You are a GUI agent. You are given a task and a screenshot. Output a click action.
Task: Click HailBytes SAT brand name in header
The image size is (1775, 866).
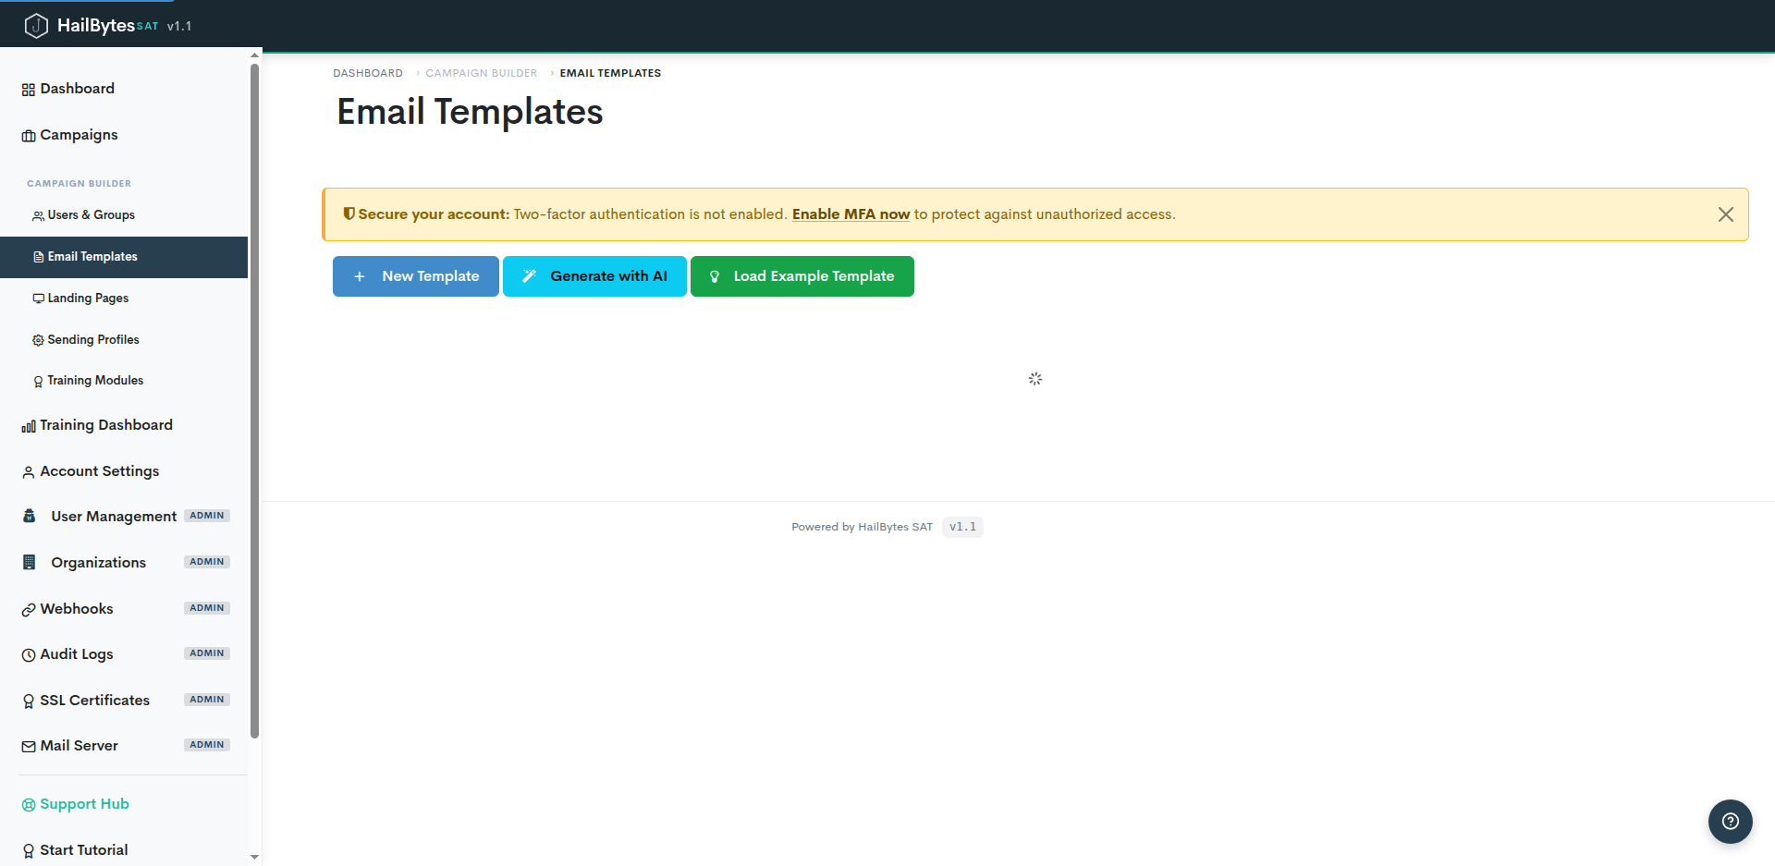(x=107, y=26)
